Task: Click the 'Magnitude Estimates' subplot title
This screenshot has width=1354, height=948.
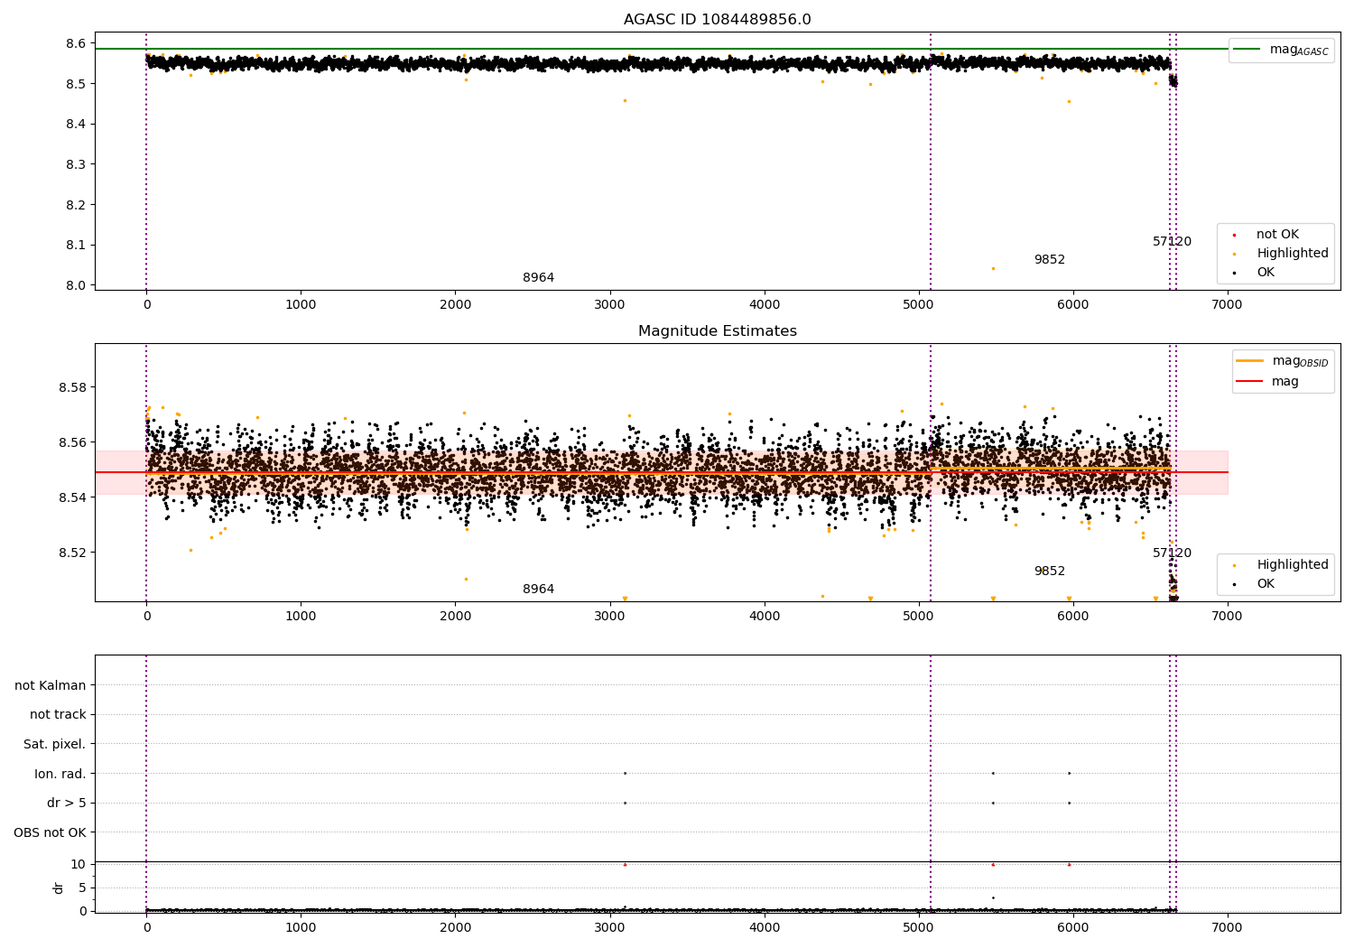Action: [717, 331]
